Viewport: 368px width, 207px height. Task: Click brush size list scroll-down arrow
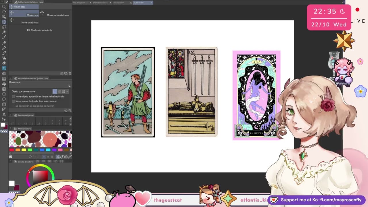click(x=70, y=124)
